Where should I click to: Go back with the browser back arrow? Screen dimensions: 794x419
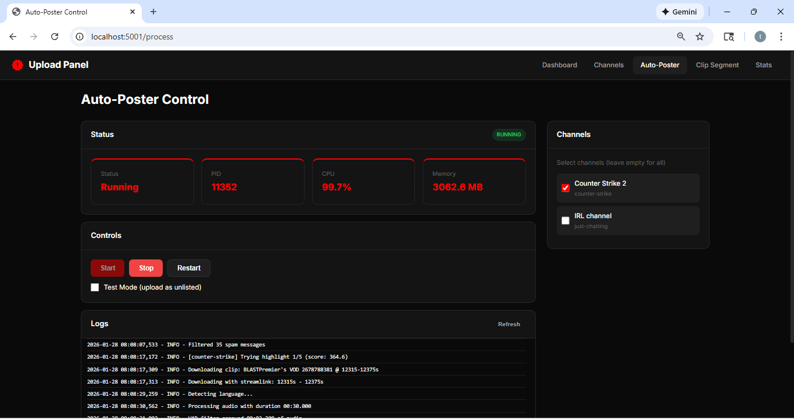point(13,37)
